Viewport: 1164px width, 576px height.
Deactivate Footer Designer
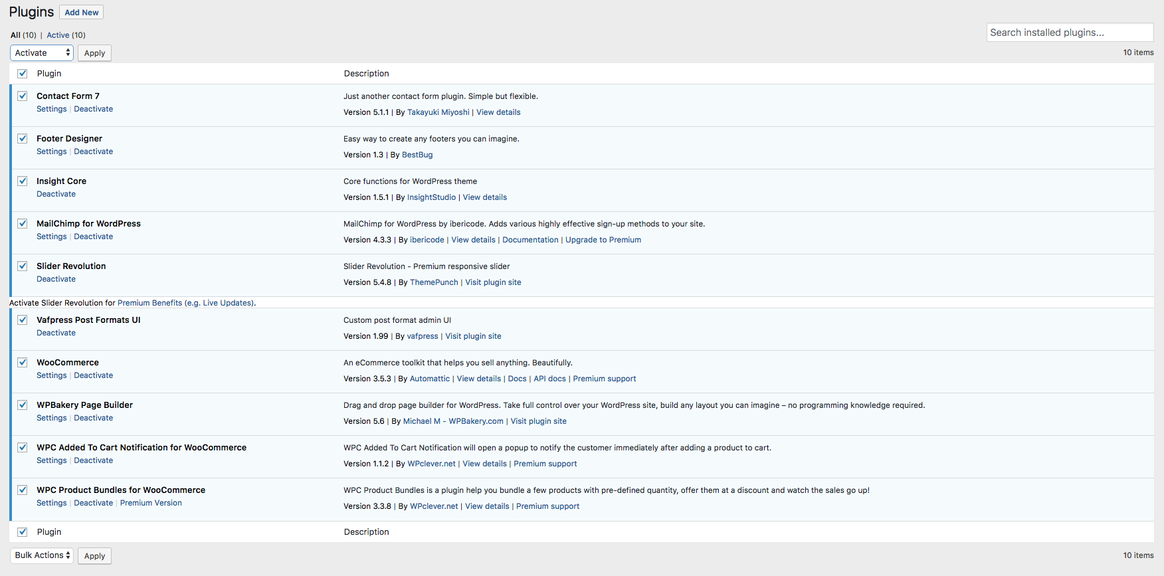click(x=94, y=151)
